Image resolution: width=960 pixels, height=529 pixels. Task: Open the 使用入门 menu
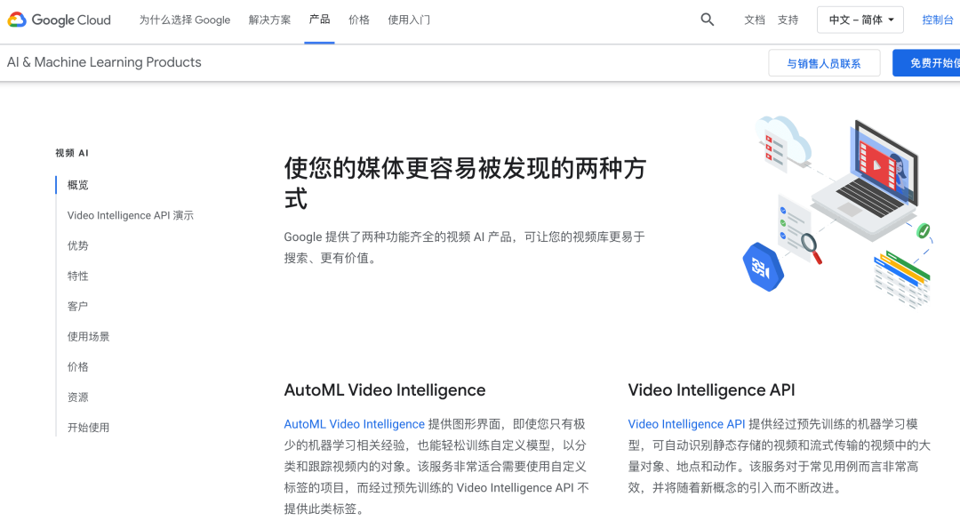pos(409,20)
